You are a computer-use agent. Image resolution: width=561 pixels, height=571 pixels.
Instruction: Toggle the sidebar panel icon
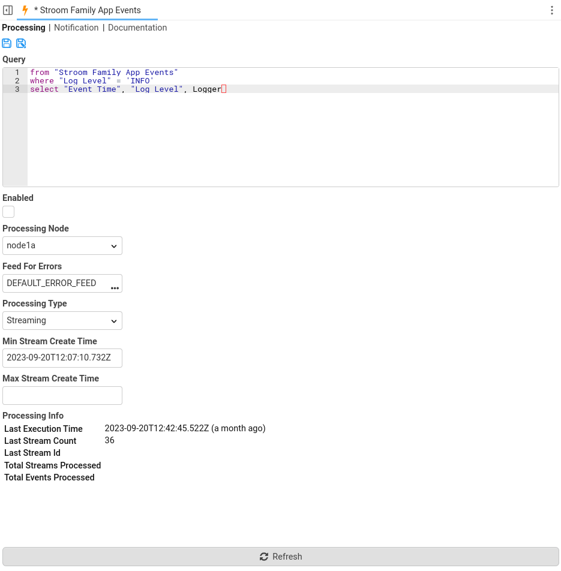coord(8,10)
